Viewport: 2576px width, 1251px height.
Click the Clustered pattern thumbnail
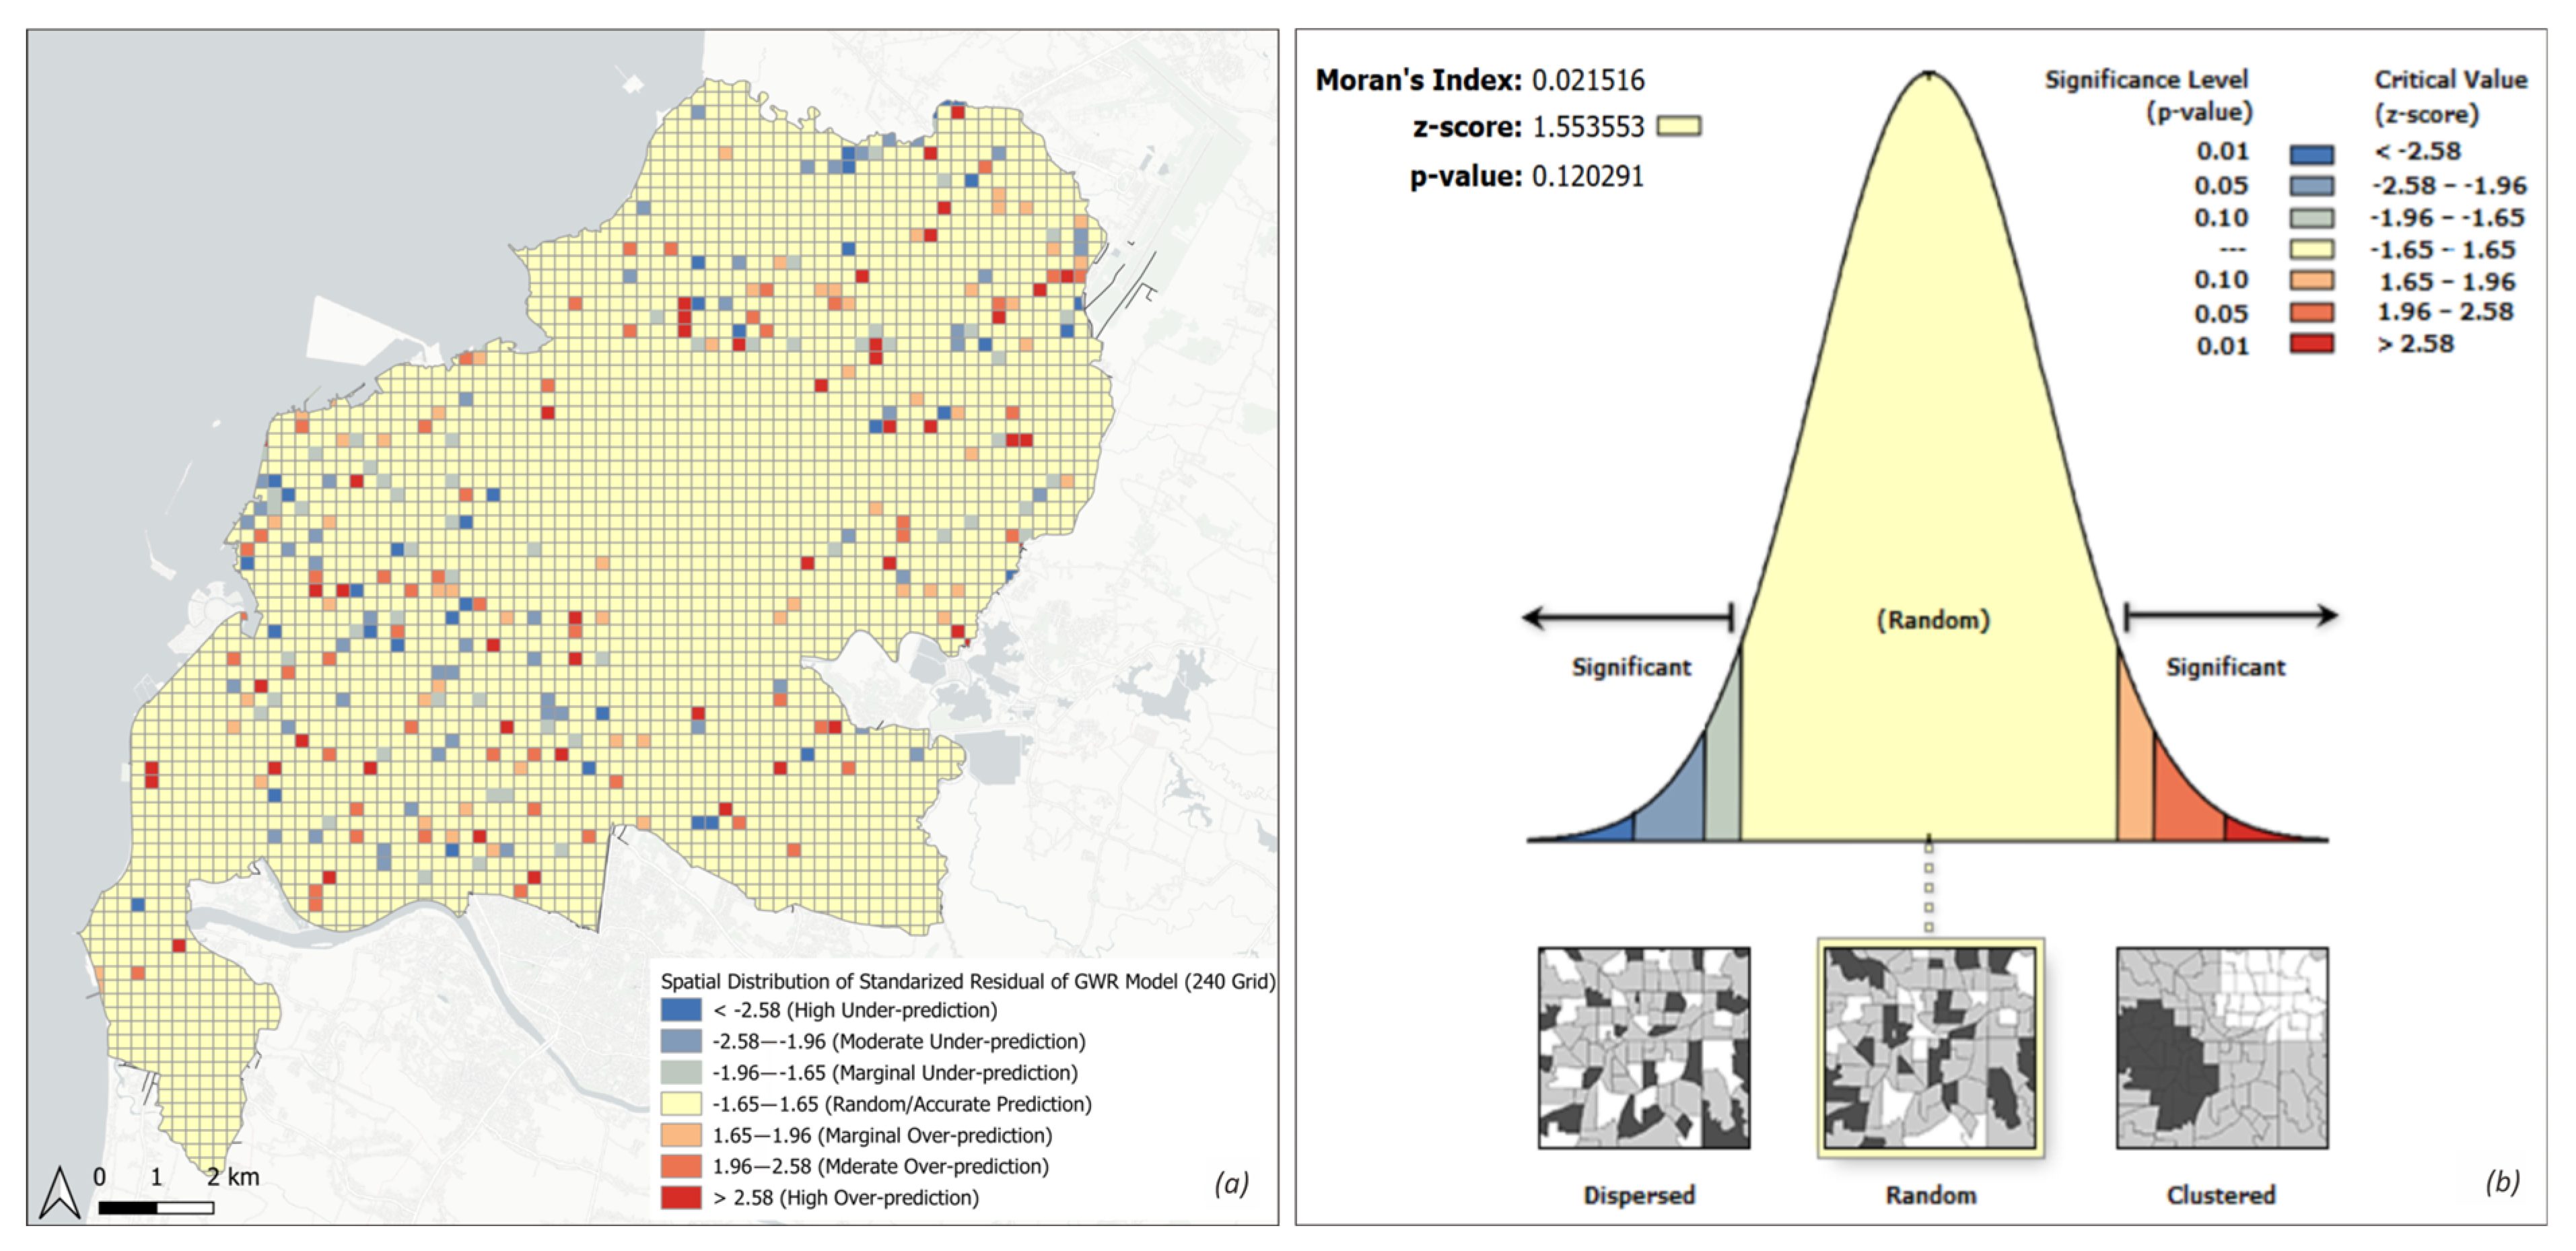(x=2222, y=1047)
